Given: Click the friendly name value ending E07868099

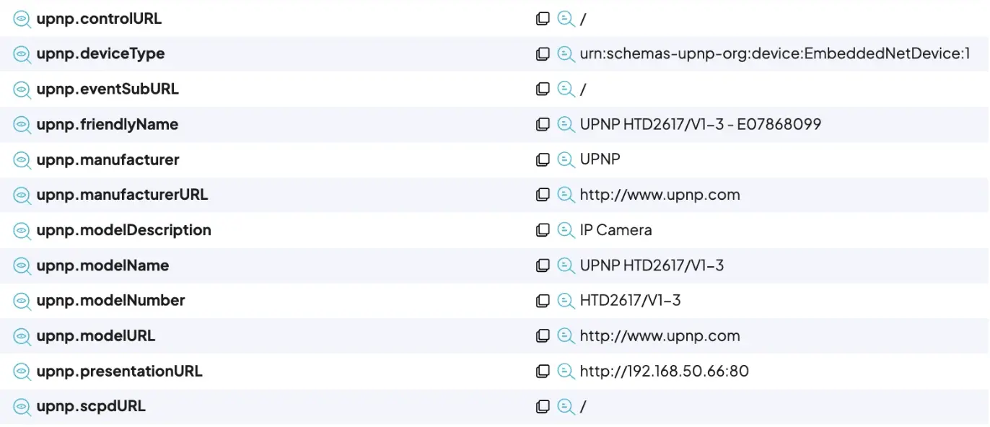Looking at the screenshot, I should pyautogui.click(x=700, y=125).
